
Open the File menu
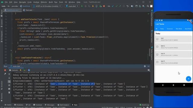6,2
